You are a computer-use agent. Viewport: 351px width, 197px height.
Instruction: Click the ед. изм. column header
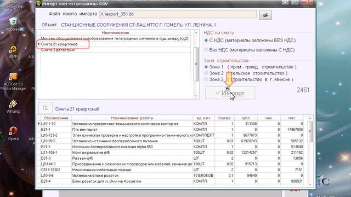203,118
